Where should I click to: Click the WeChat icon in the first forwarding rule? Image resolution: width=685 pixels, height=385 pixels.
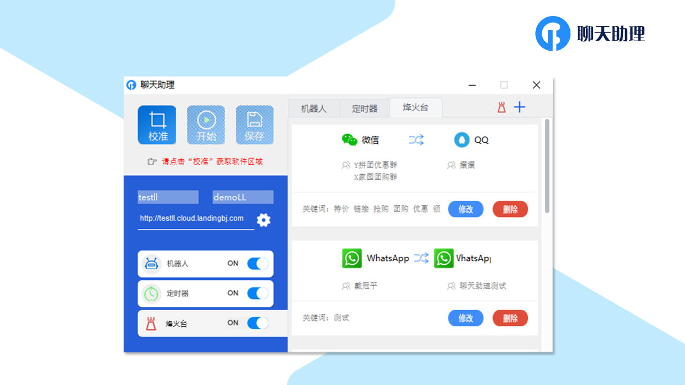351,140
